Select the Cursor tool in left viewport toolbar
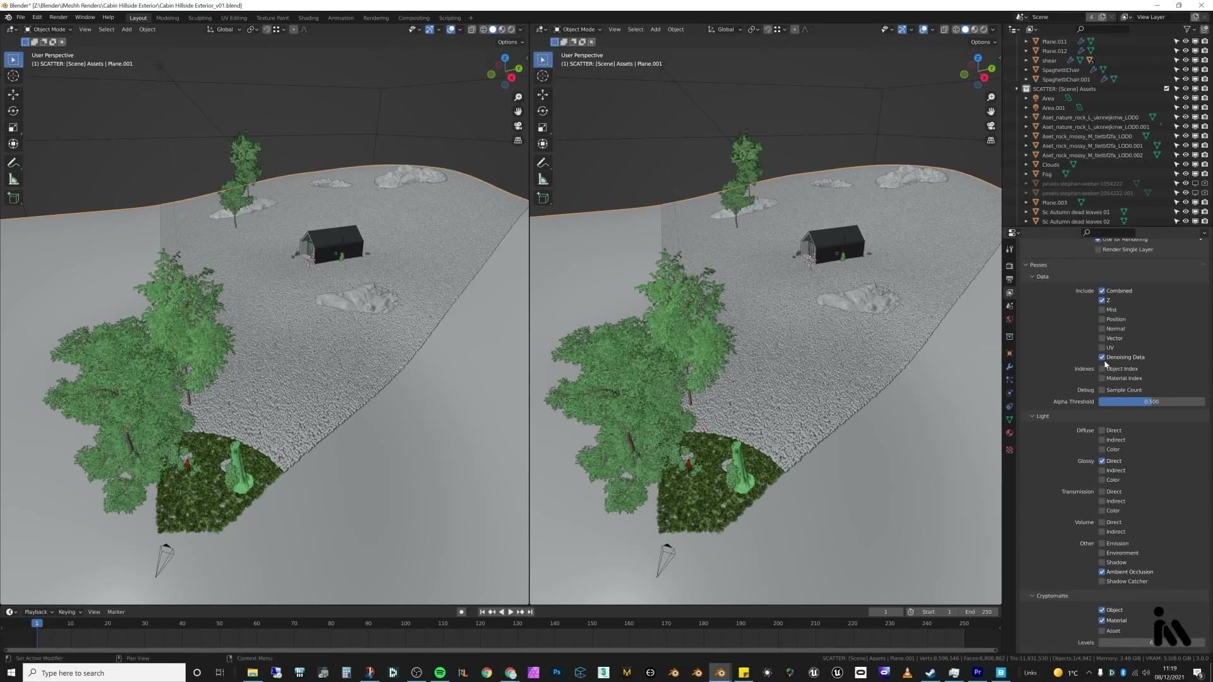Image resolution: width=1213 pixels, height=682 pixels. coord(13,76)
